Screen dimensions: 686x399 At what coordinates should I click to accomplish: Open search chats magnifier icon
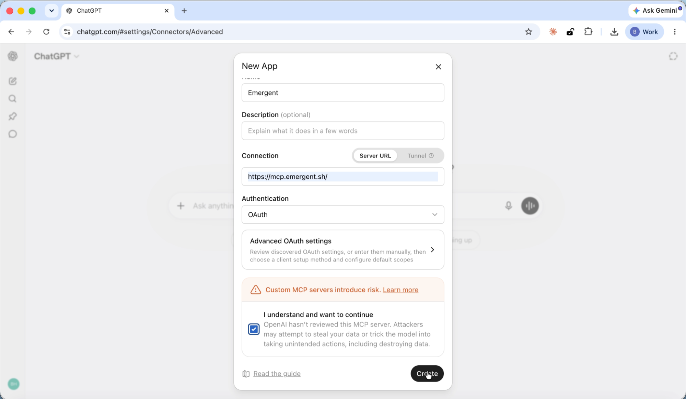click(x=13, y=99)
